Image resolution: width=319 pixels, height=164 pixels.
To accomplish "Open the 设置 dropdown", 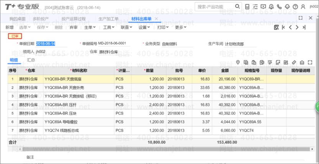I will click(144, 27).
